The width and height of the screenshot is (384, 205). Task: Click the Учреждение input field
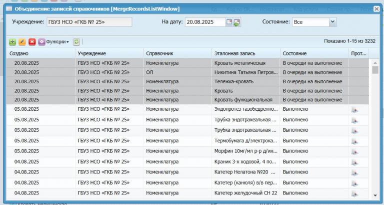89,22
